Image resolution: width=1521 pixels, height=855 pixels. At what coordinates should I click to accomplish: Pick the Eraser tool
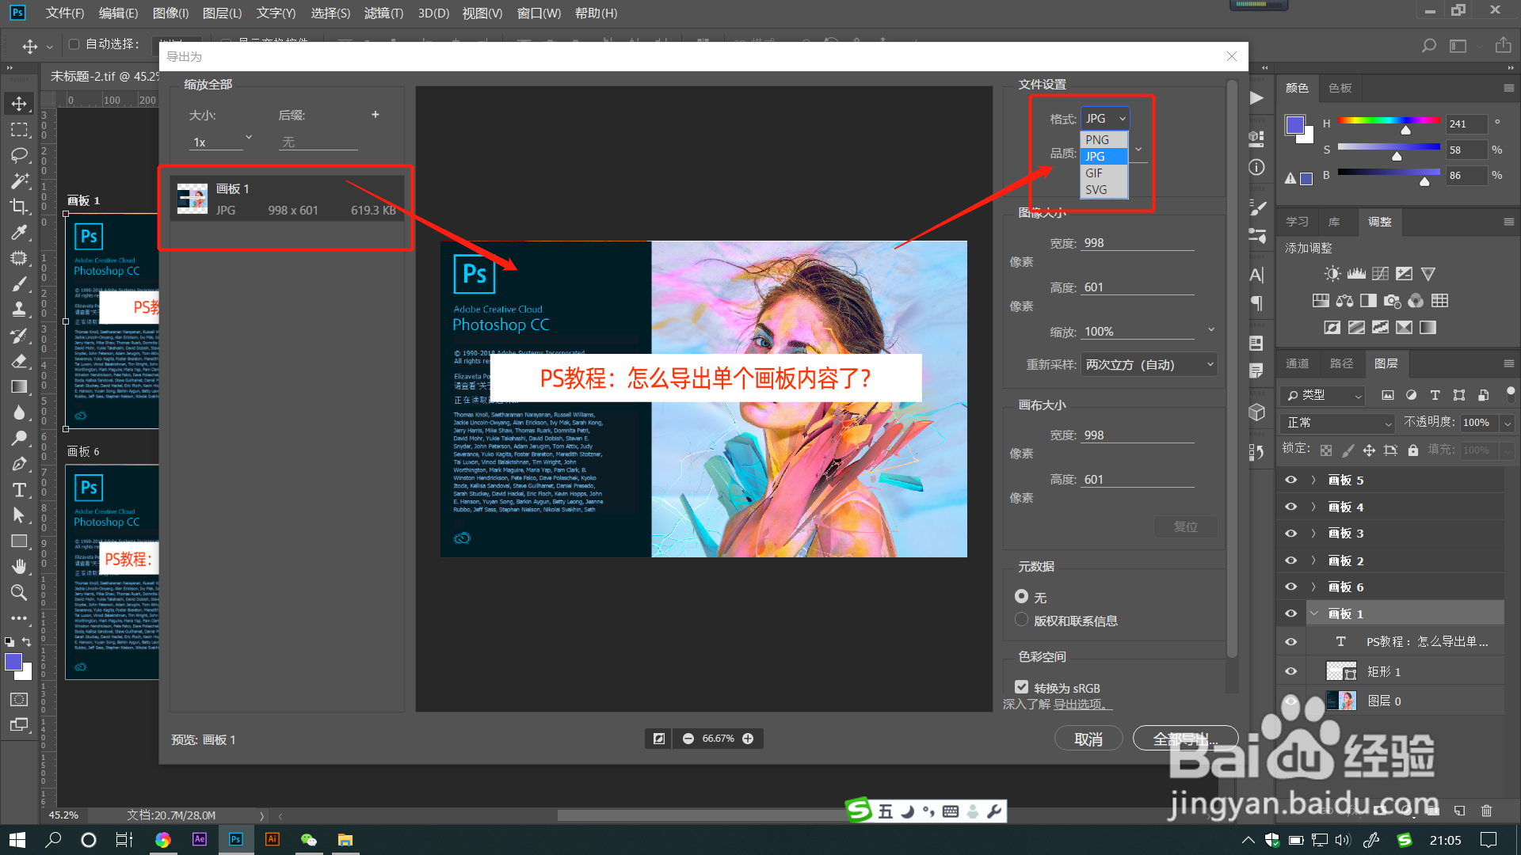point(19,361)
